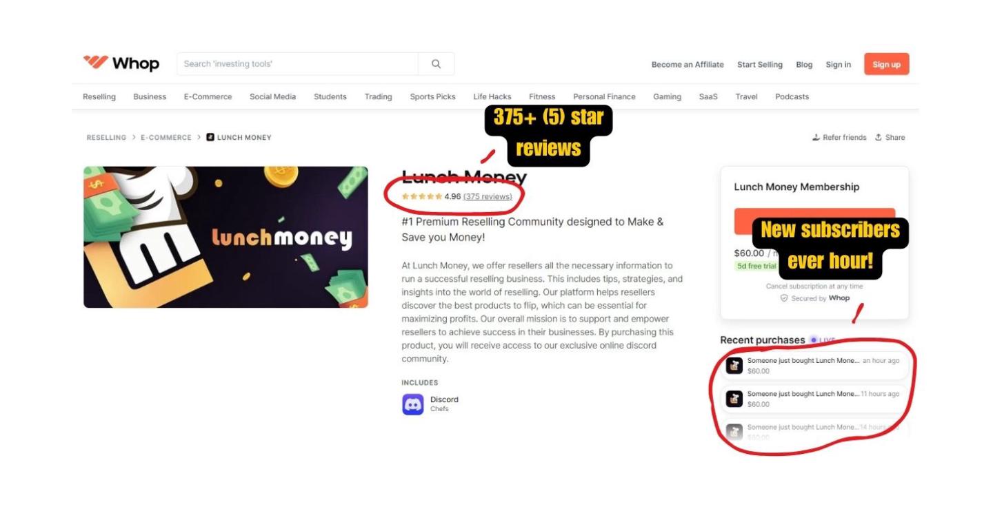
Task: Click the E-COMMERCE breadcrumb
Action: (x=166, y=137)
